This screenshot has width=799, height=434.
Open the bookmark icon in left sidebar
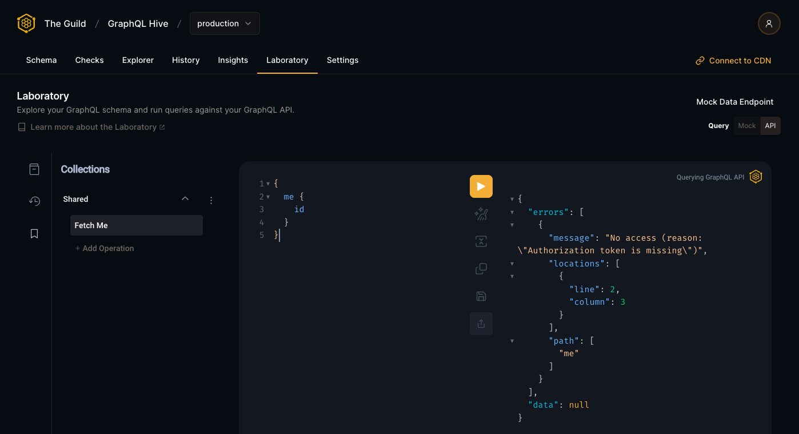pyautogui.click(x=34, y=233)
